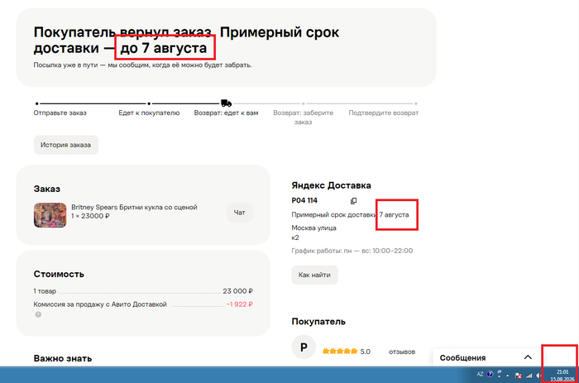Click the 1 × 23000 ₽ quantity line
This screenshot has width=579, height=383.
[x=90, y=216]
